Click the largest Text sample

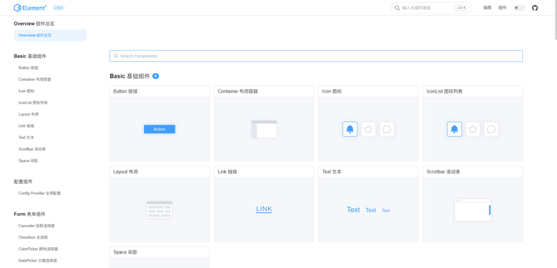pos(354,210)
